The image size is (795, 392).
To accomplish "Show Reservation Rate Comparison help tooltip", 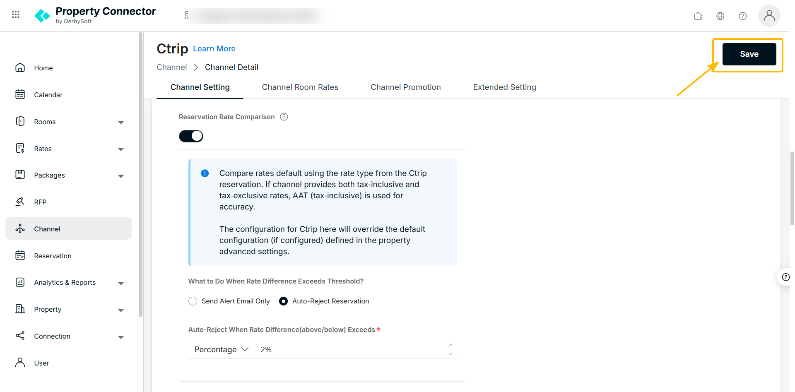I will pos(284,117).
